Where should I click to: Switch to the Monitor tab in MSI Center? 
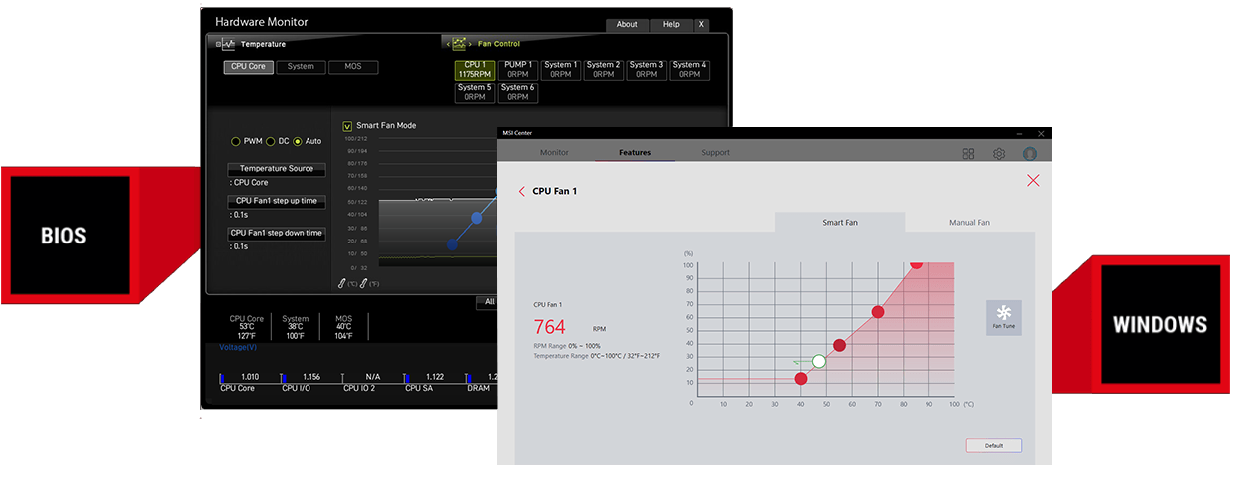[554, 153]
